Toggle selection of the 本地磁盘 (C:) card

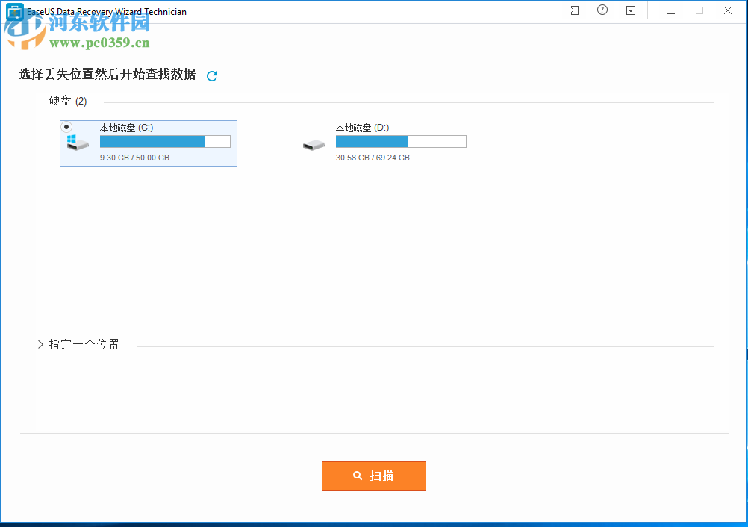tap(148, 143)
